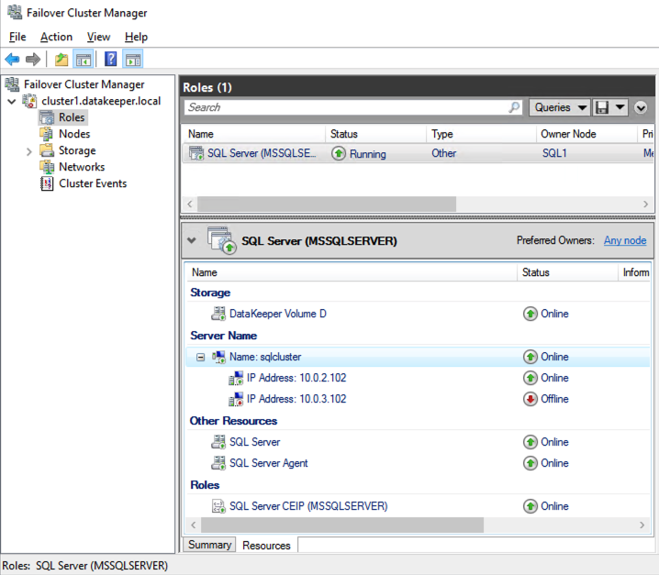Viewport: 659px width, 575px height.
Task: Switch to the Resources tab
Action: (x=266, y=545)
